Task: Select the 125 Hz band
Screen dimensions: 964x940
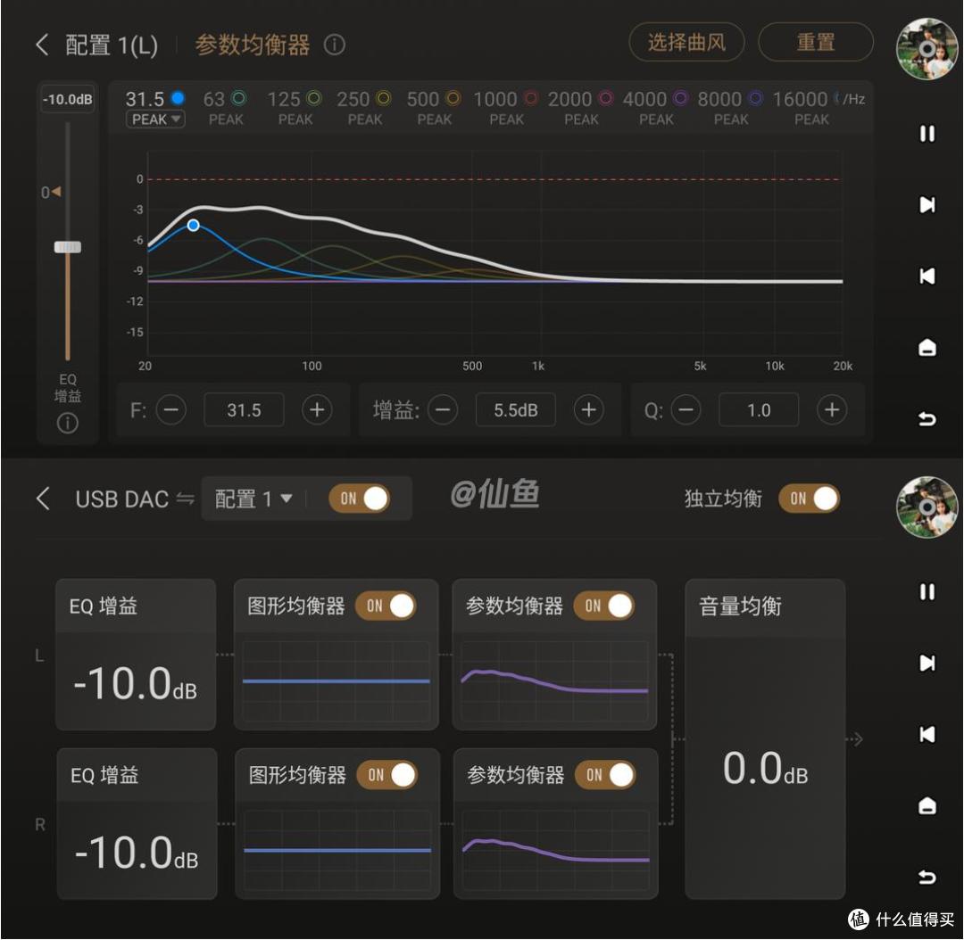Action: (295, 98)
